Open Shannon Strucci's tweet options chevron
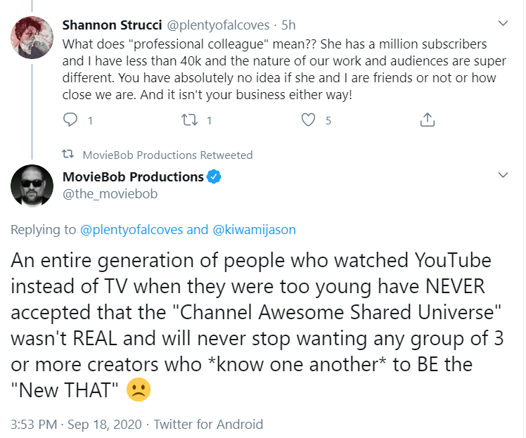Viewport: 526px width, 438px height. click(x=503, y=24)
